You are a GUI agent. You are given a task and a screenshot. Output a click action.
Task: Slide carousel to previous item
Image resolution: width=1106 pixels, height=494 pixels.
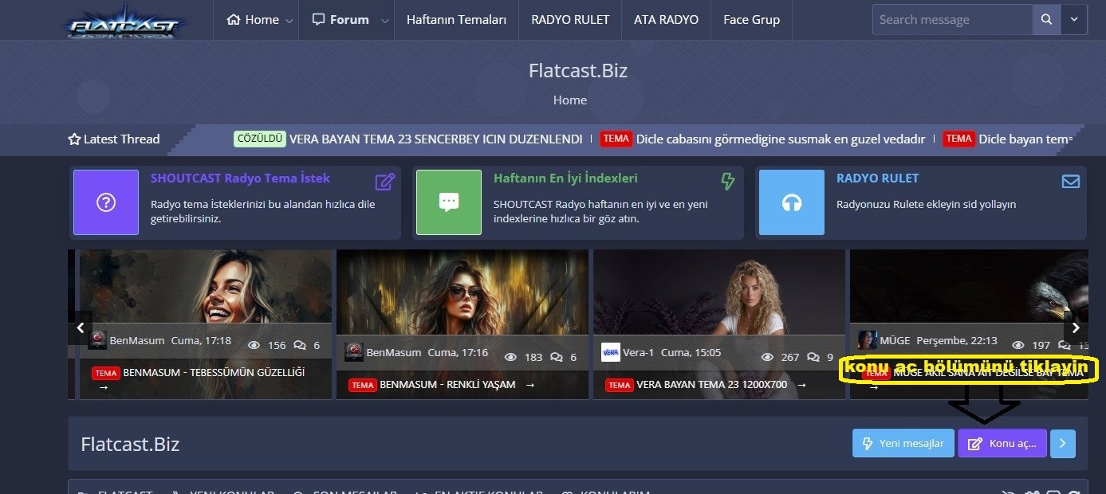tap(80, 327)
